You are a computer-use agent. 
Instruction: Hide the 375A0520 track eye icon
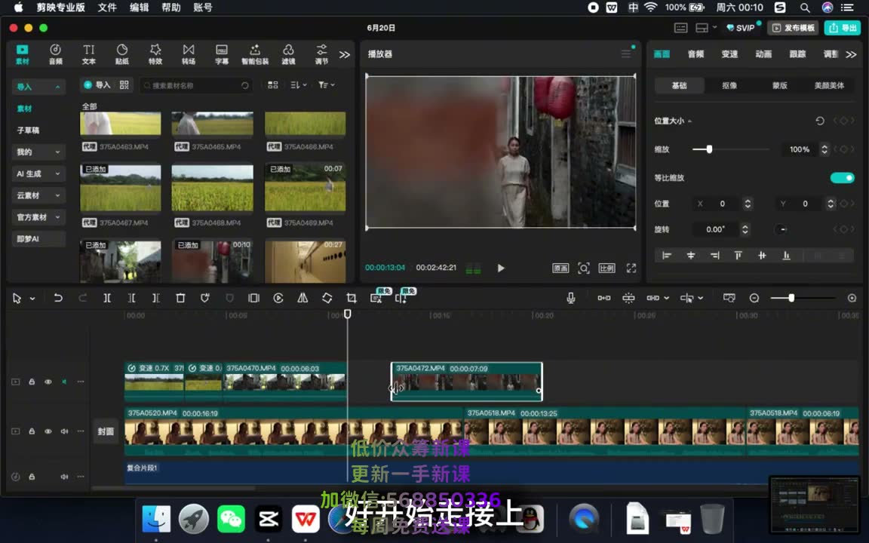(48, 431)
